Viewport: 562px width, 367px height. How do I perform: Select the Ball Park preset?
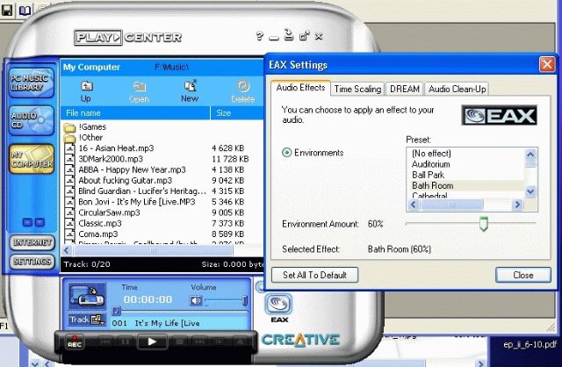click(x=428, y=175)
